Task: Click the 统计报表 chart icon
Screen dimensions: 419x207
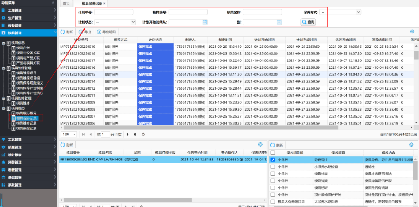Action: click(x=3, y=154)
